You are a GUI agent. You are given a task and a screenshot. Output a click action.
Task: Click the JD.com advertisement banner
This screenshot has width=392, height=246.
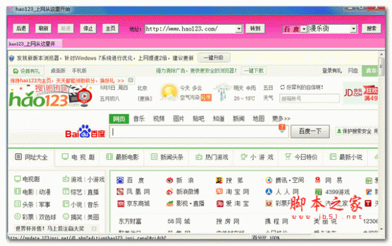pyautogui.click(x=361, y=93)
